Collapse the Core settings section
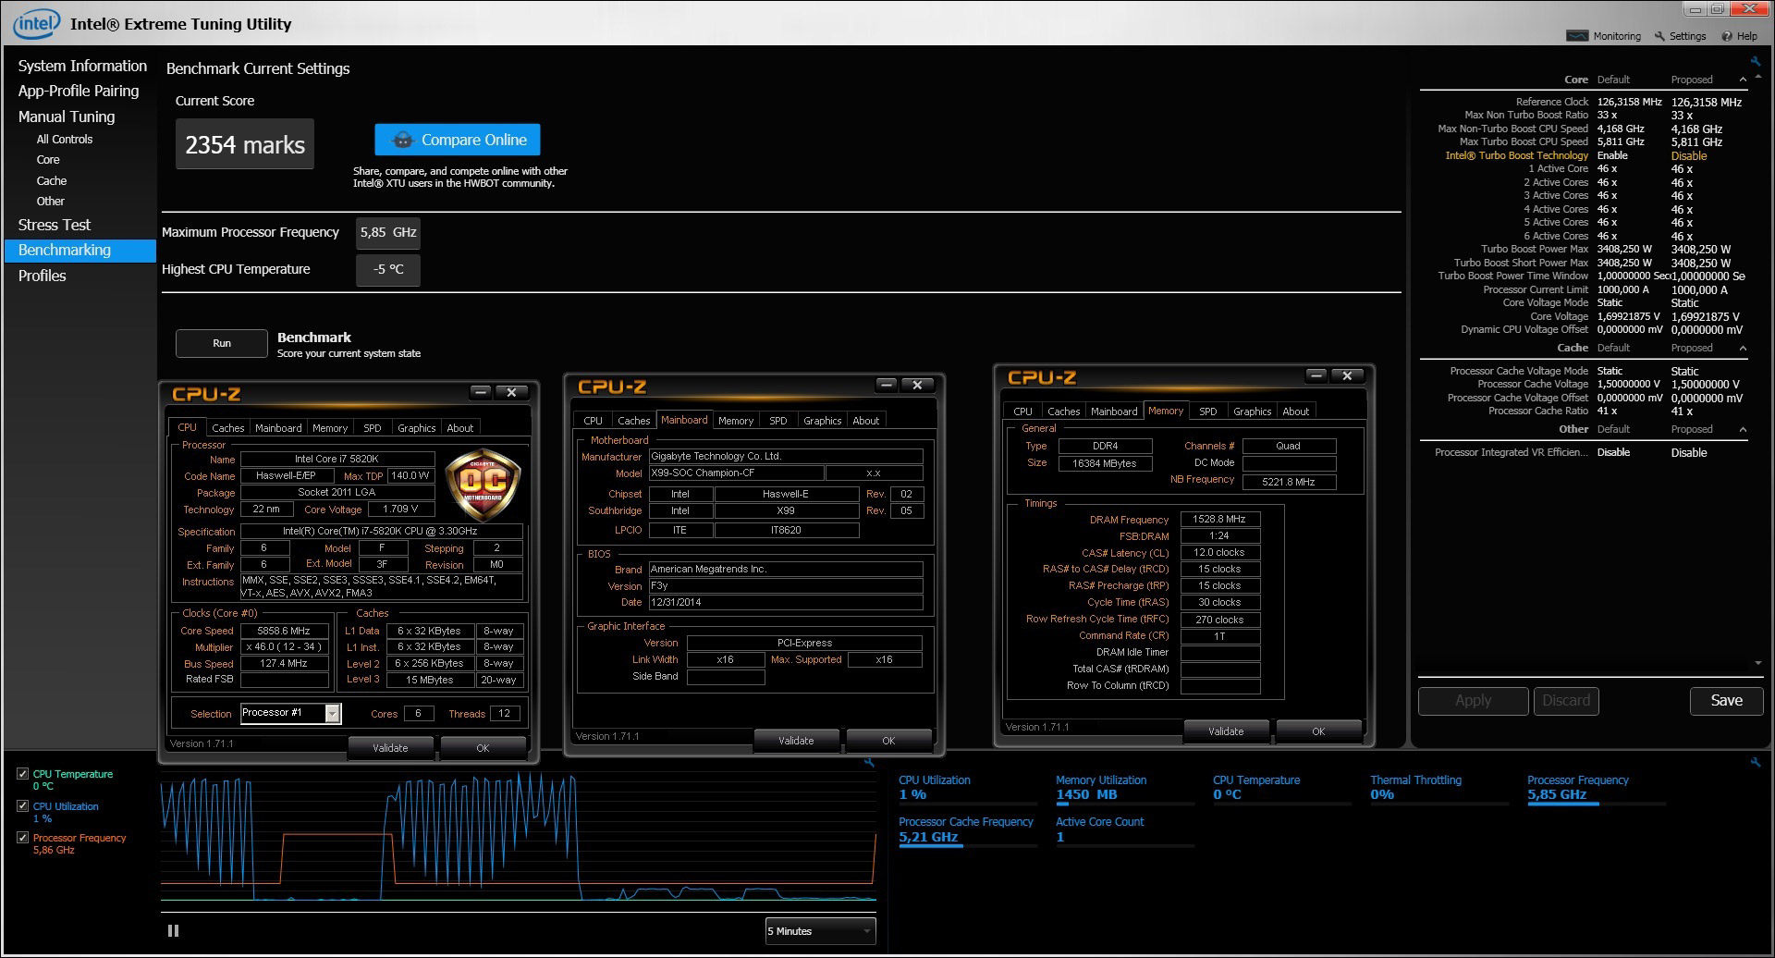This screenshot has width=1775, height=958. (1743, 80)
